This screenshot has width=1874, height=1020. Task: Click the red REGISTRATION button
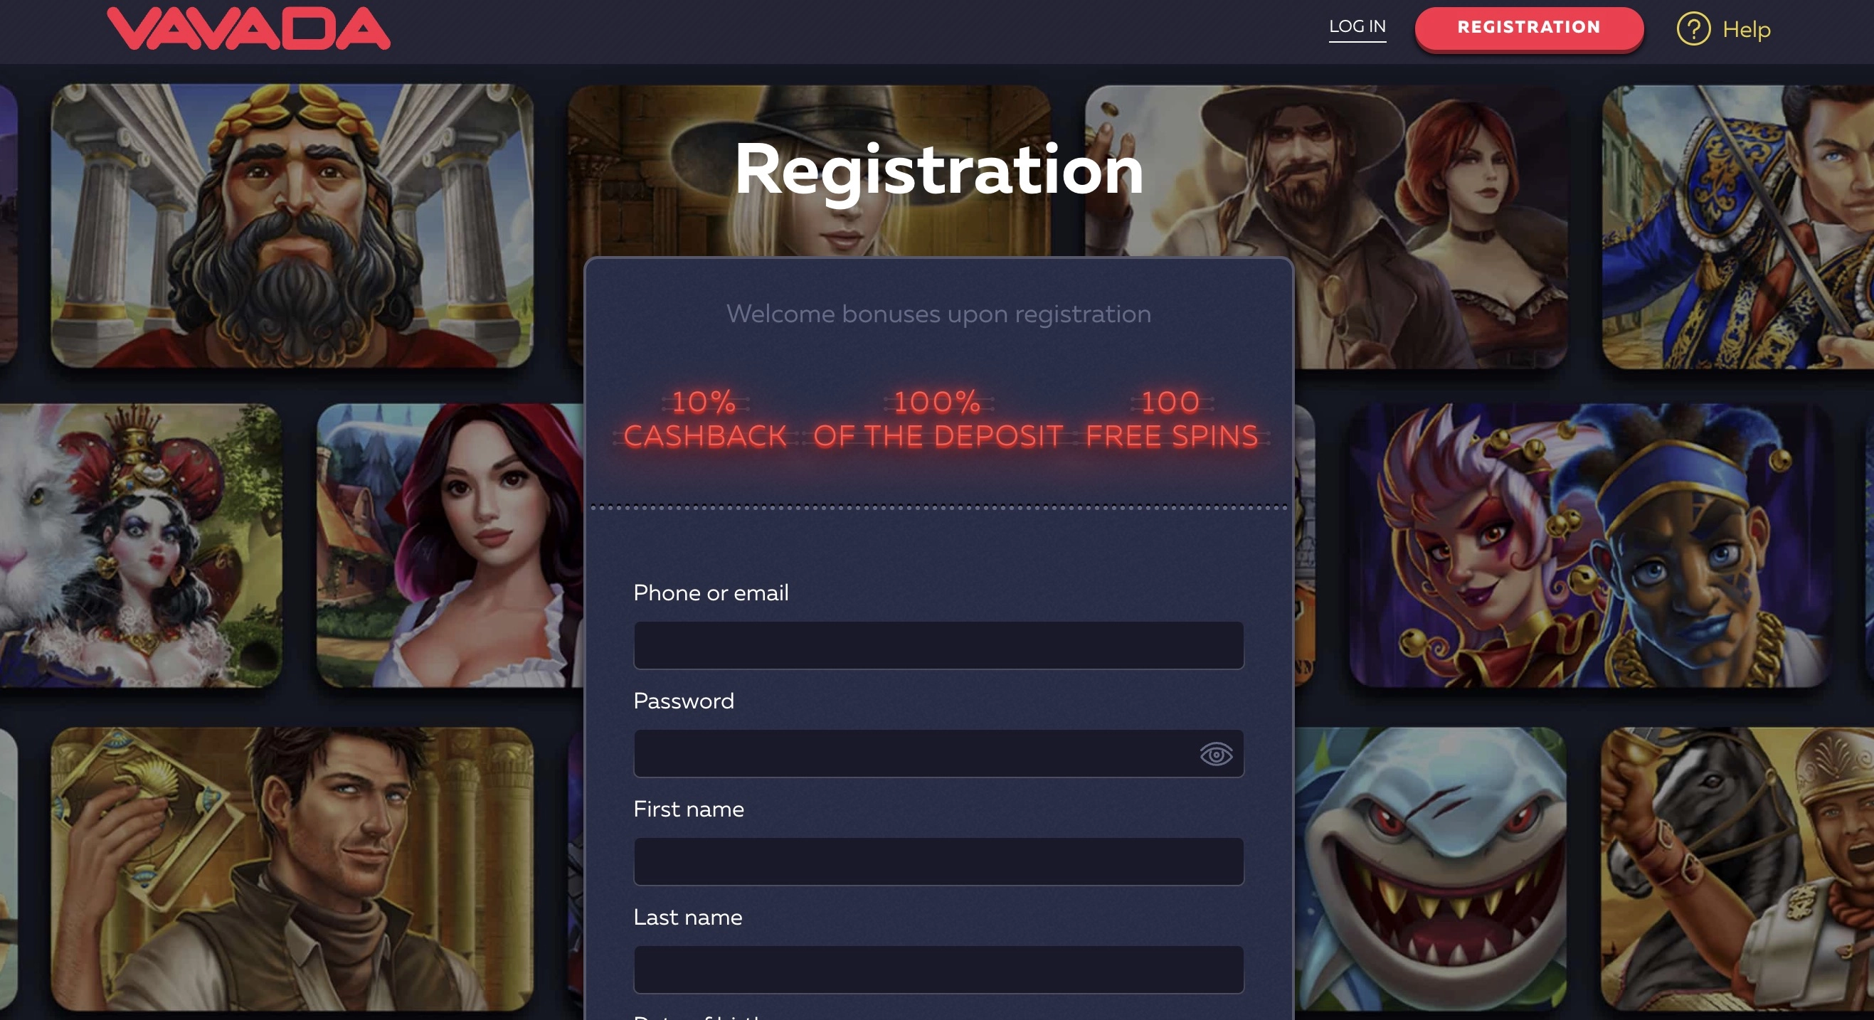click(1528, 28)
